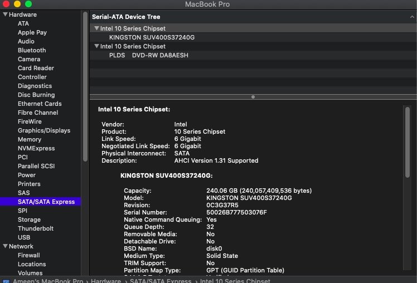Screen dimensions: 417x283
Task: Click the red close window button
Action: (6, 4)
